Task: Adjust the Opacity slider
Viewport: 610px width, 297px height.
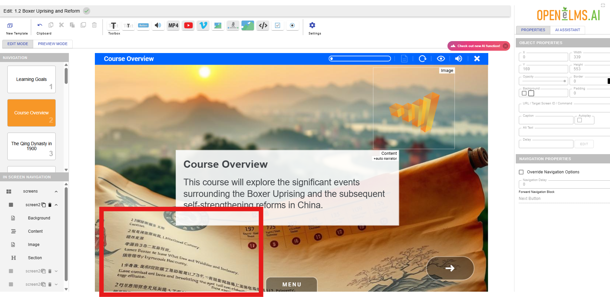Action: click(544, 81)
